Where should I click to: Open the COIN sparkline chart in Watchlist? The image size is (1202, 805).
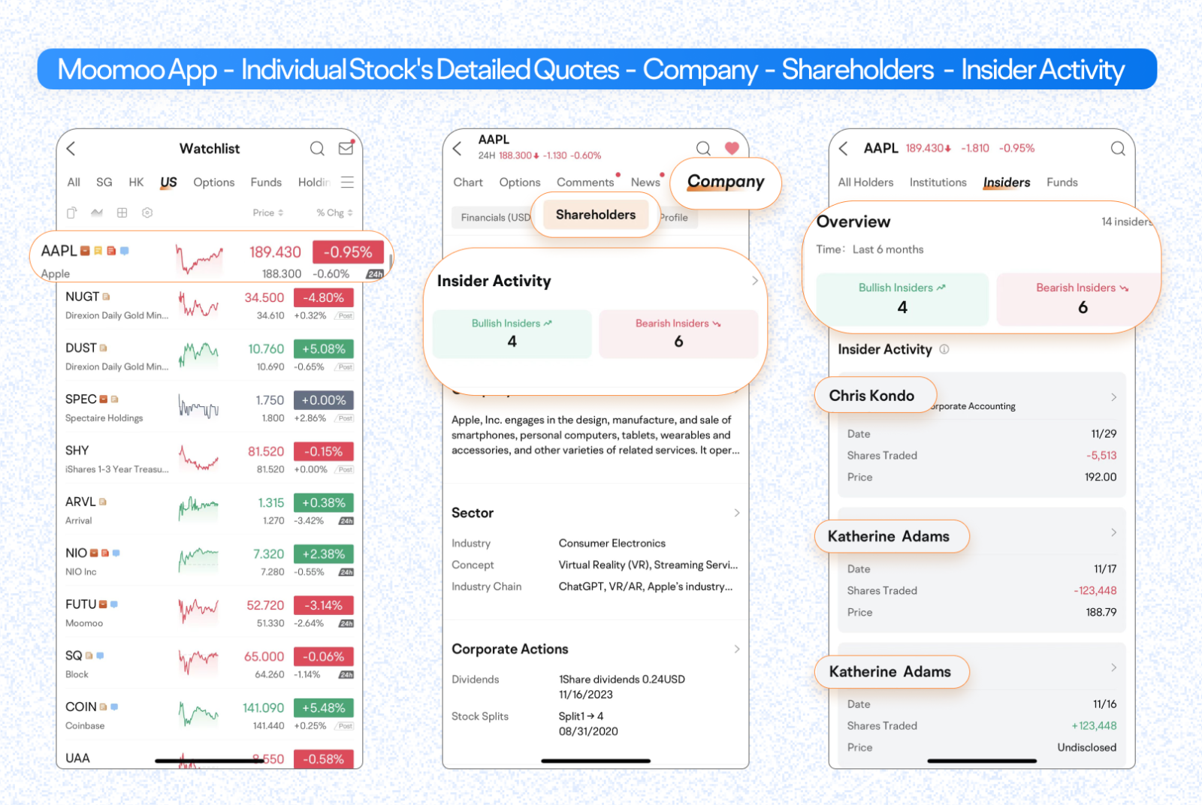pyautogui.click(x=198, y=713)
